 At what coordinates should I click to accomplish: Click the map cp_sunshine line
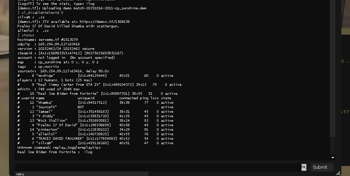58,62
